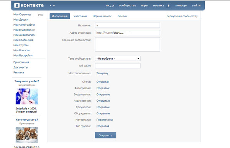Open 'Мои Сообщения' in sidebar

pos(23,40)
